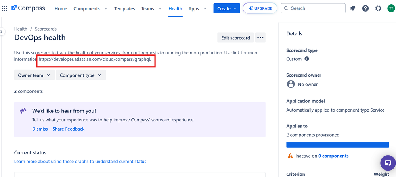
Task: Click the Scorecards breadcrumb link
Action: pyautogui.click(x=46, y=29)
